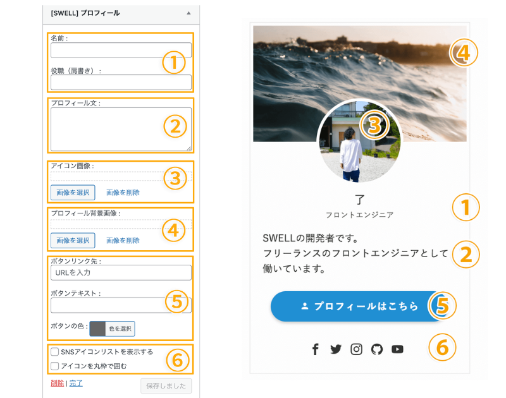Enable SNSアイコンリストを表示する checkbox
The width and height of the screenshot is (506, 398).
point(55,352)
